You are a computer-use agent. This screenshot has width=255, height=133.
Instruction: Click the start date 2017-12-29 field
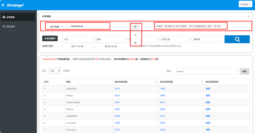pyautogui.click(x=77, y=46)
